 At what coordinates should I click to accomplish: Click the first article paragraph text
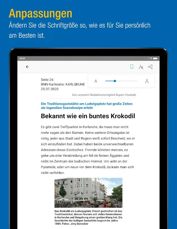tap(88, 150)
